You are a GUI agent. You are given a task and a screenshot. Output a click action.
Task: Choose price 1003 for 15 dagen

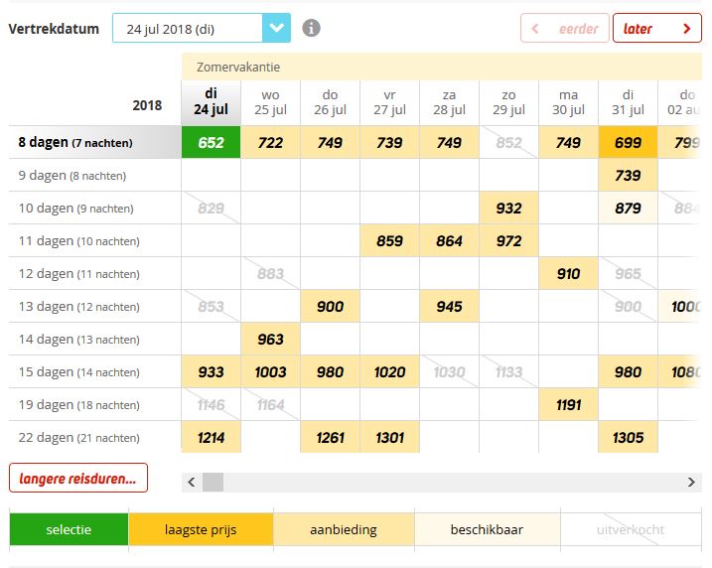[x=271, y=371]
